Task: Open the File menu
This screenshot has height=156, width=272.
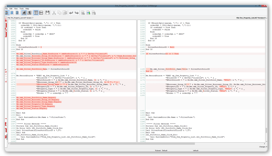Action: (x=6, y=9)
